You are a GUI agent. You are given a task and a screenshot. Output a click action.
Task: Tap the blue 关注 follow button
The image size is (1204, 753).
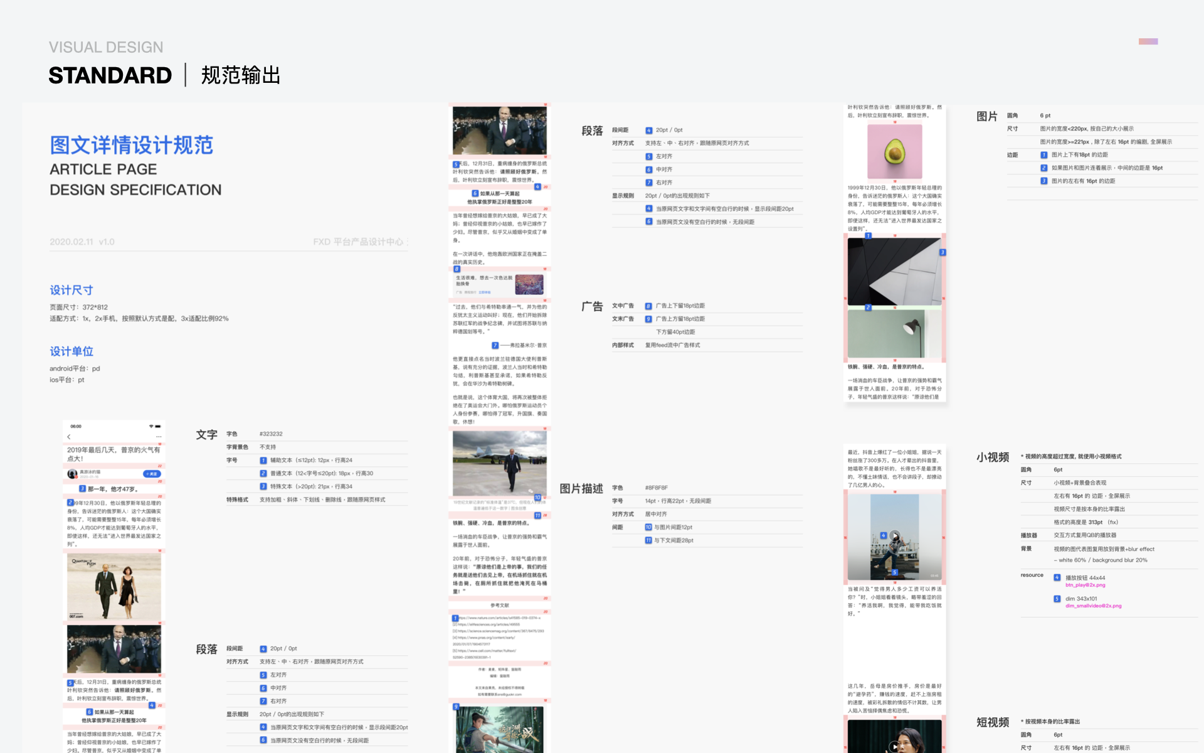pyautogui.click(x=151, y=474)
